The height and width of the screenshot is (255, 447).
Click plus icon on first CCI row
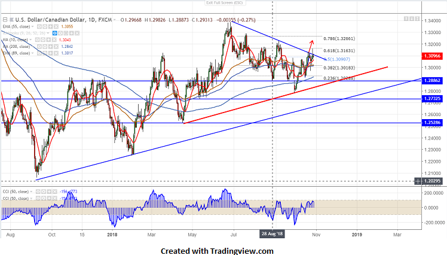[49, 192]
